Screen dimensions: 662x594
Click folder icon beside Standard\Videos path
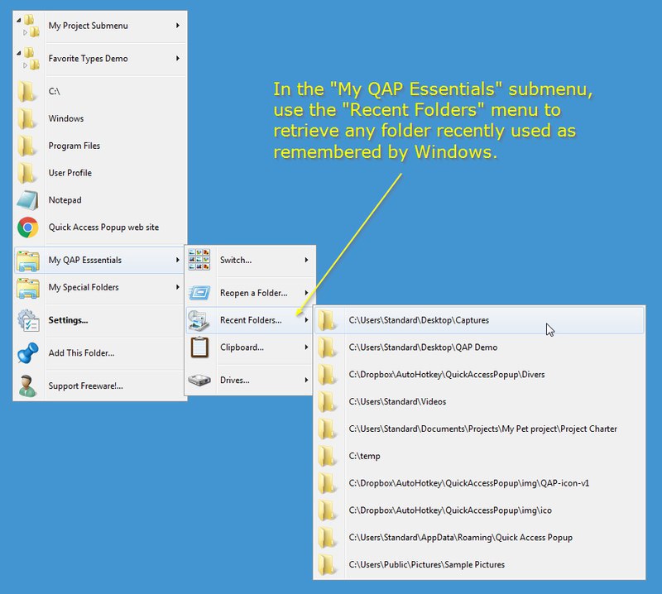tap(327, 401)
